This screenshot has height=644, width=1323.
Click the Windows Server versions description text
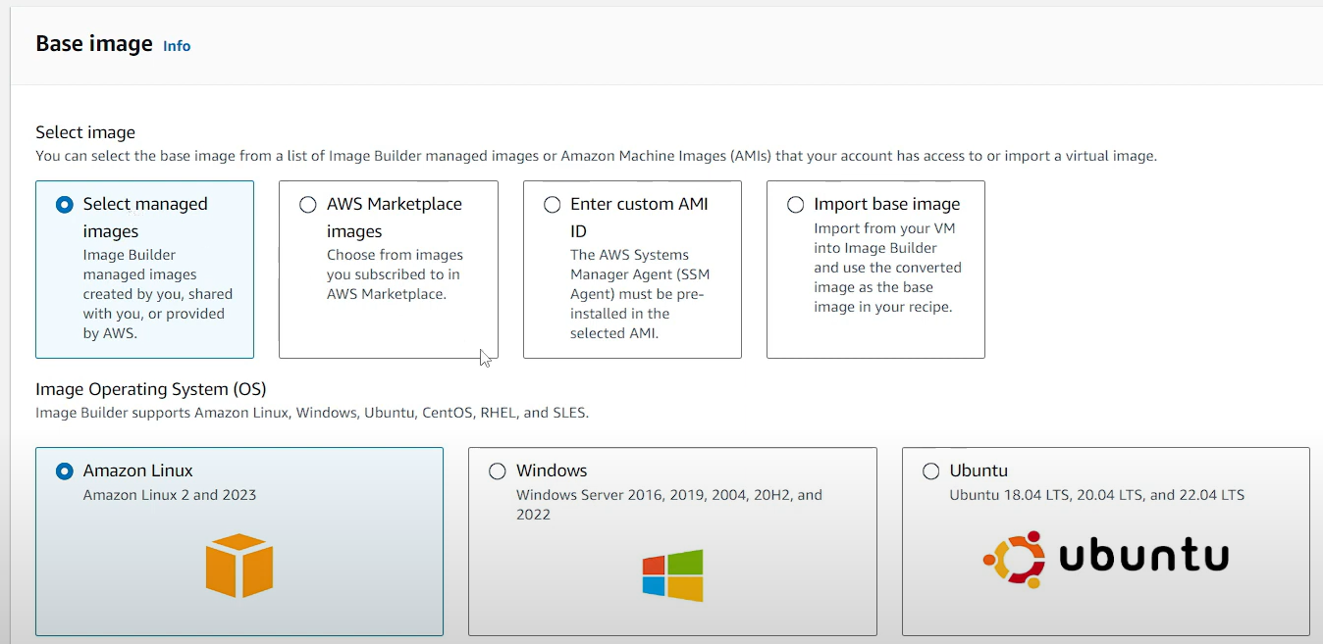tap(668, 504)
